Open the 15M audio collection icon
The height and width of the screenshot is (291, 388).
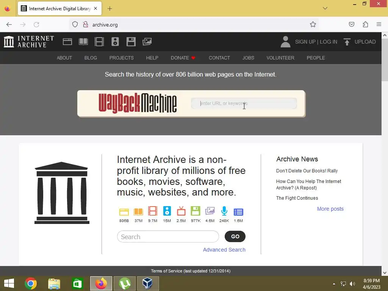coord(167,211)
